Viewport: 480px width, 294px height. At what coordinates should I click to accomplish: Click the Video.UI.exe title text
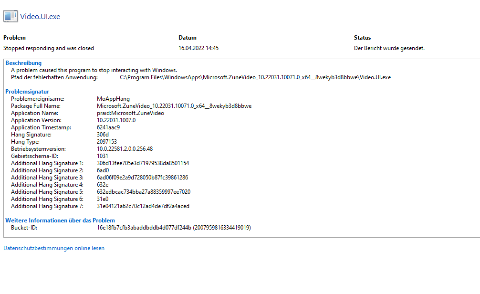40,17
